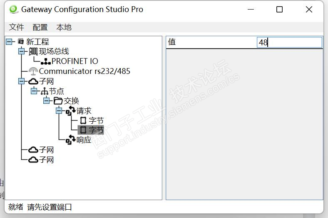Collapse the 请求 tree node
Screen dimensions: 328x218
59,110
